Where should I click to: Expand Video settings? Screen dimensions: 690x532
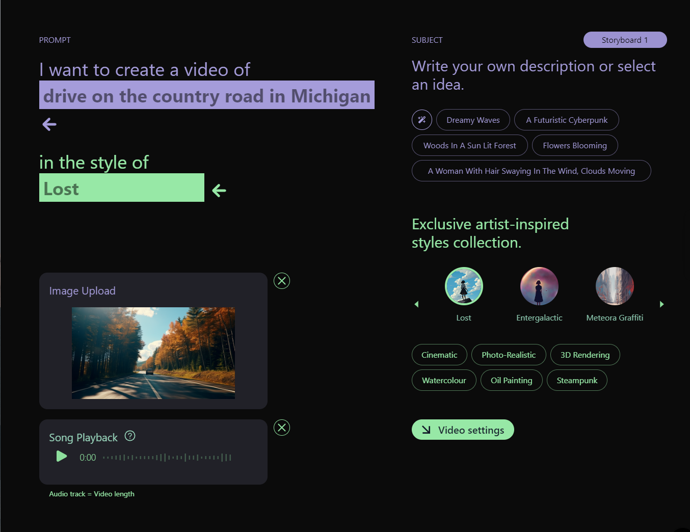463,430
